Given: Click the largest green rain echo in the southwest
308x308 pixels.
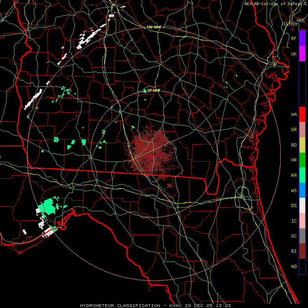Looking at the screenshot, I should (x=47, y=206).
